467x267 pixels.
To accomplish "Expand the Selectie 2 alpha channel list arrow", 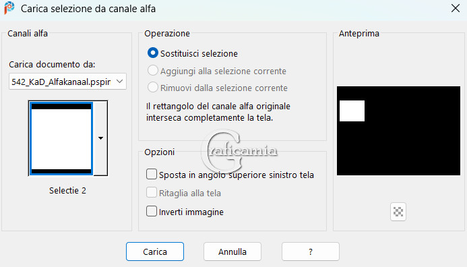I will [100, 138].
